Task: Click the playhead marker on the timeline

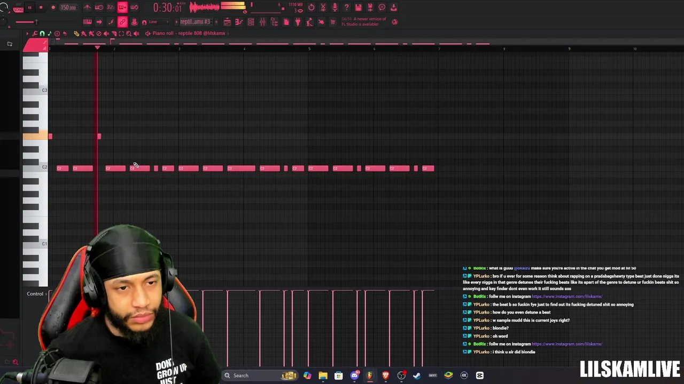Action: [97, 48]
